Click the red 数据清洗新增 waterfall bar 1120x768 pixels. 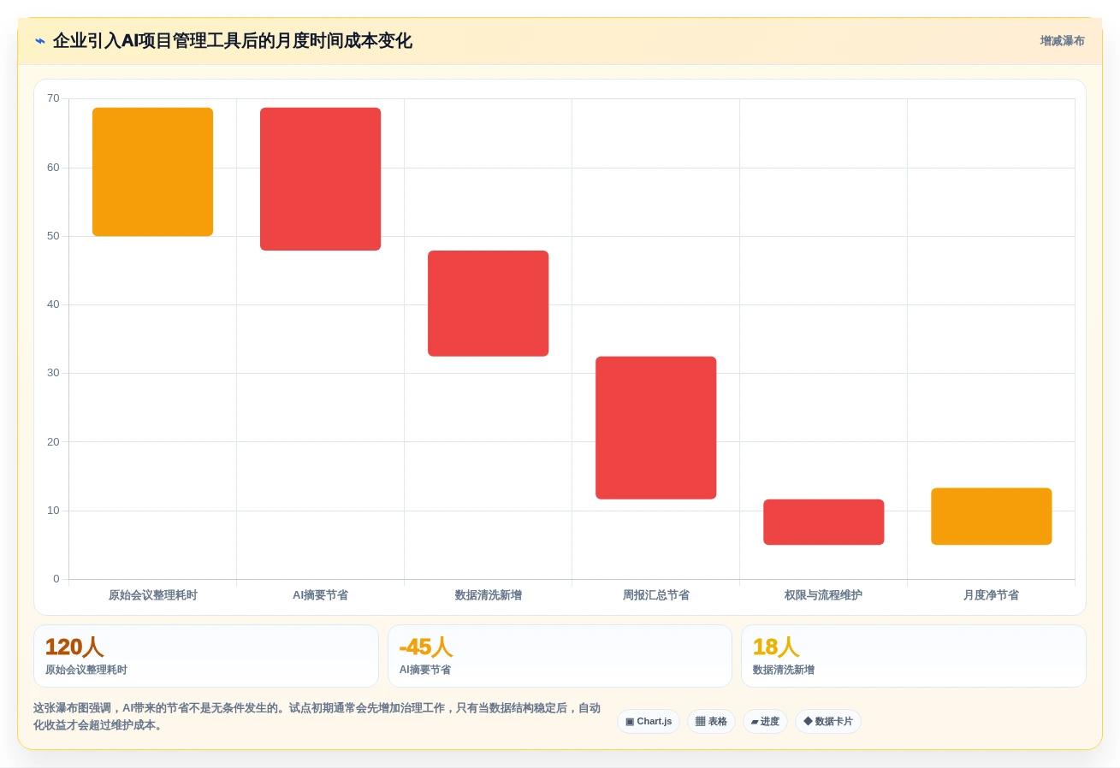tap(488, 304)
